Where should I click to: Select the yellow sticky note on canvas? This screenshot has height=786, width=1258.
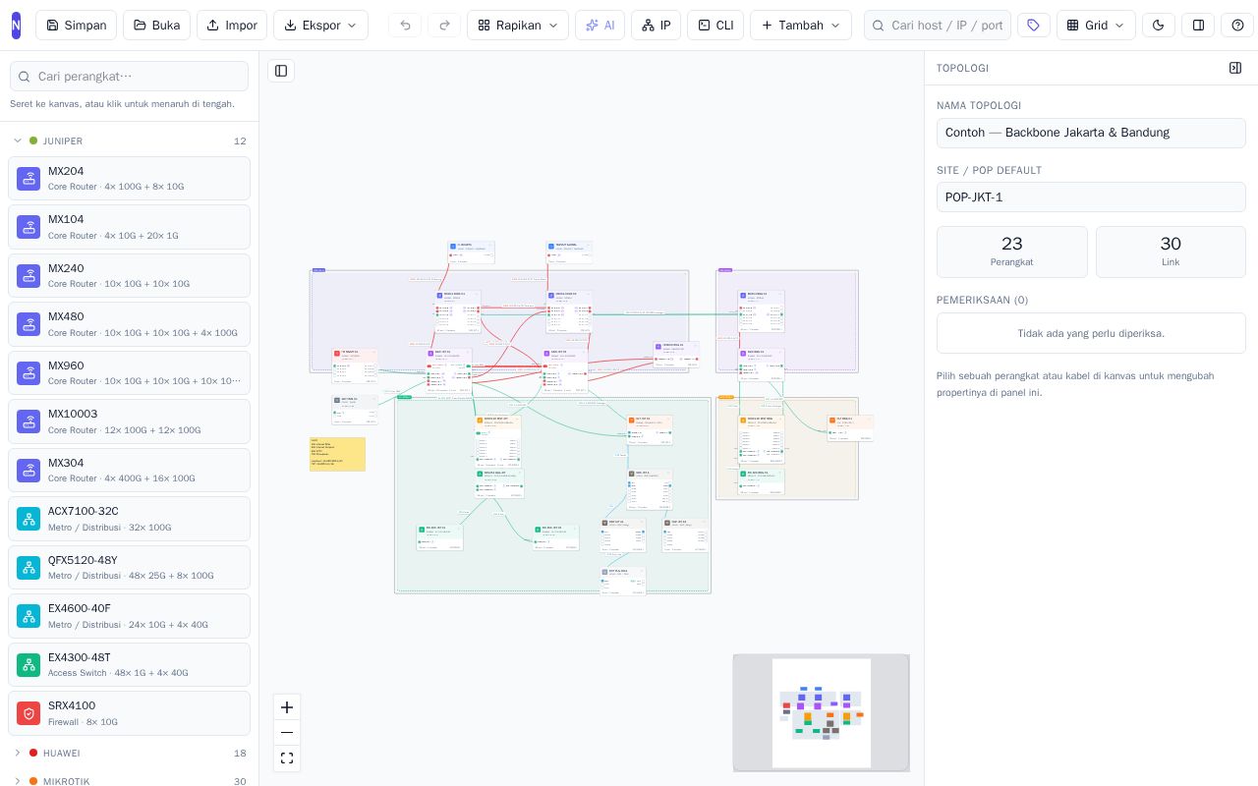pyautogui.click(x=337, y=454)
